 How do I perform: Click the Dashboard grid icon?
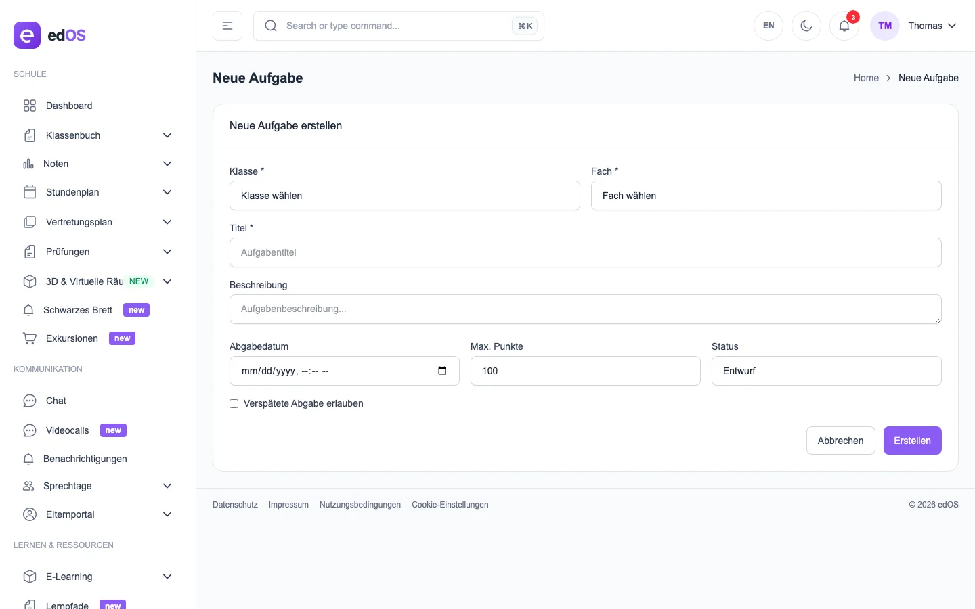pyautogui.click(x=30, y=106)
